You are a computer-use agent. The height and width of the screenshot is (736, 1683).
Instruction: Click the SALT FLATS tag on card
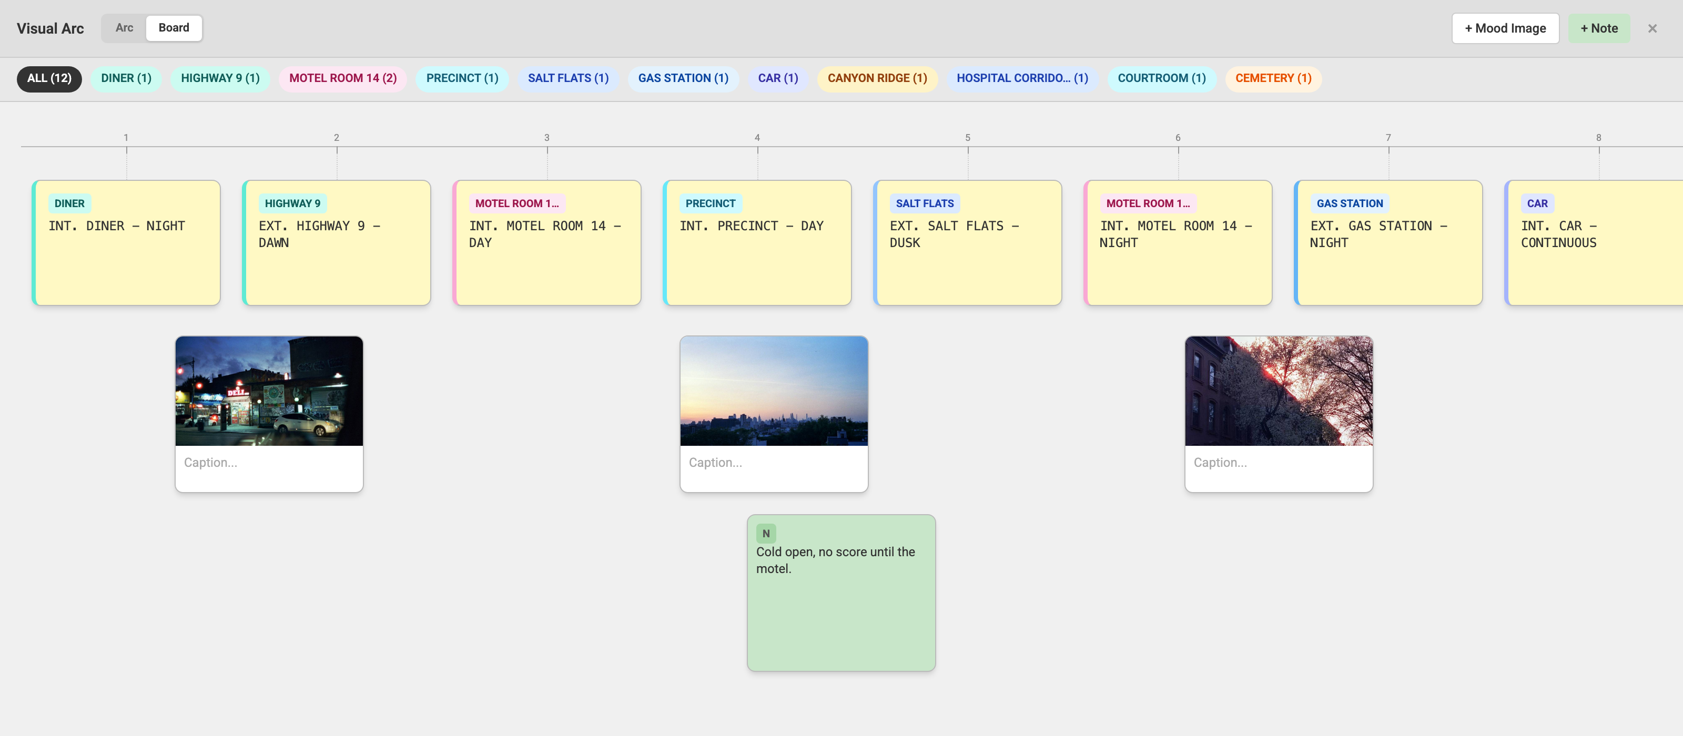(925, 203)
